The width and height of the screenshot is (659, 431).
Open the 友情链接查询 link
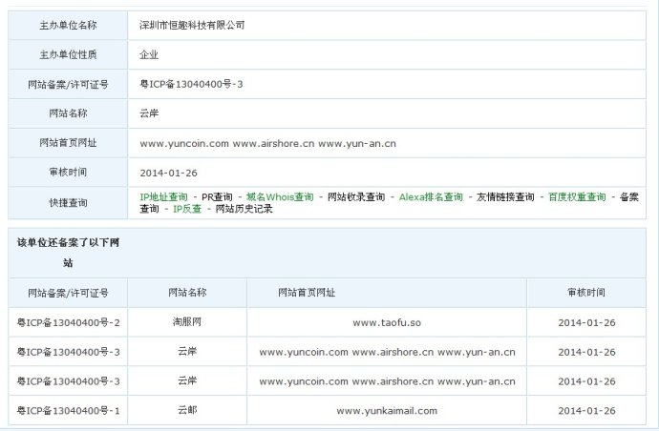tap(505, 197)
